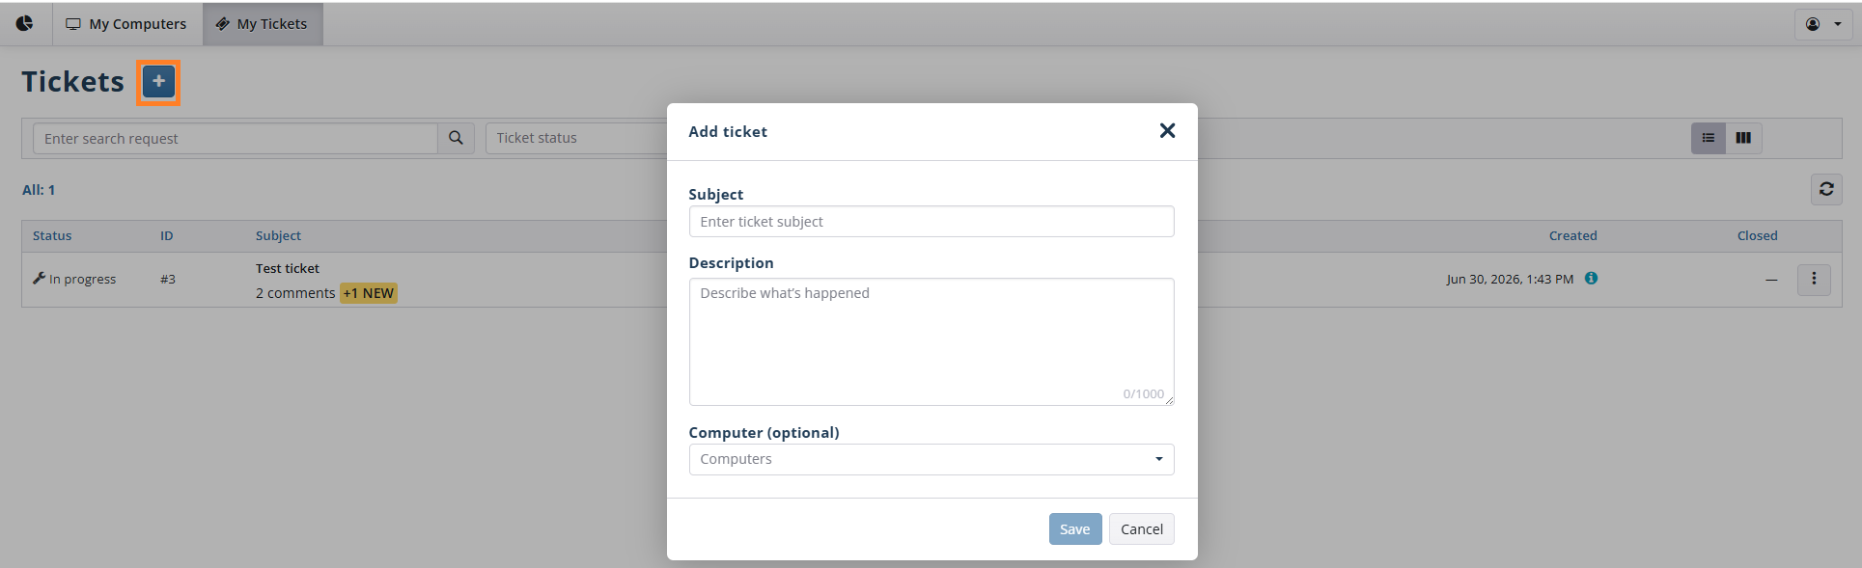Focus the Subject input field
Screen dimensions: 1862x568
coord(931,222)
